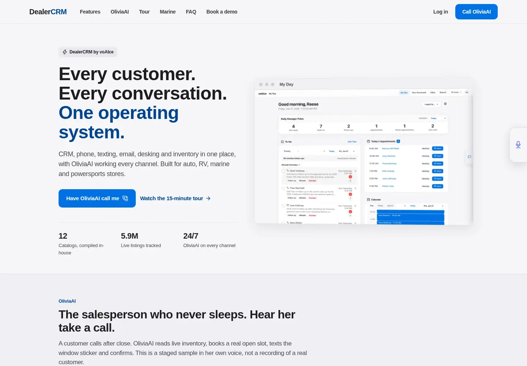Select the Tour nav item

pos(144,12)
